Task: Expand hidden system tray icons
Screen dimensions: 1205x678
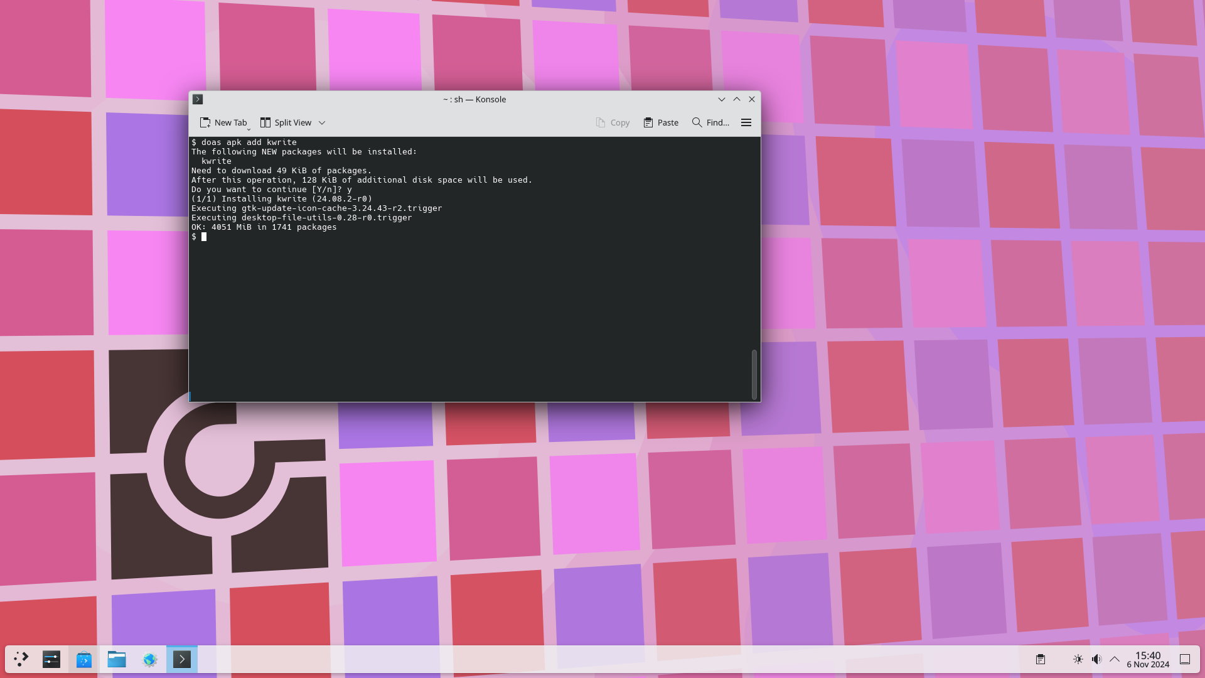Action: [1115, 659]
